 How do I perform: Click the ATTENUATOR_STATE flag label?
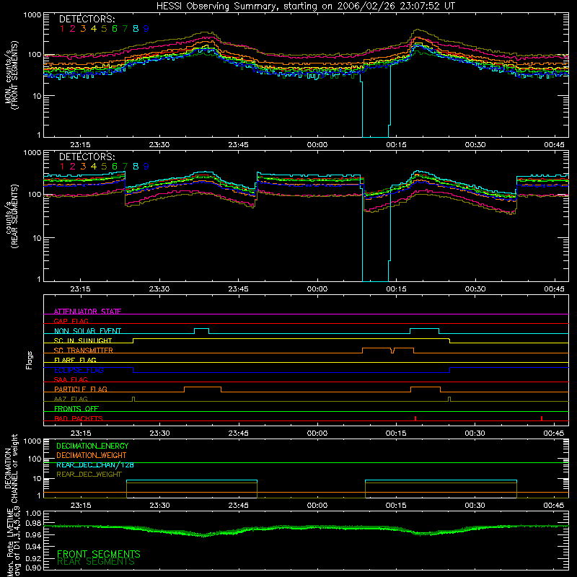pos(87,312)
